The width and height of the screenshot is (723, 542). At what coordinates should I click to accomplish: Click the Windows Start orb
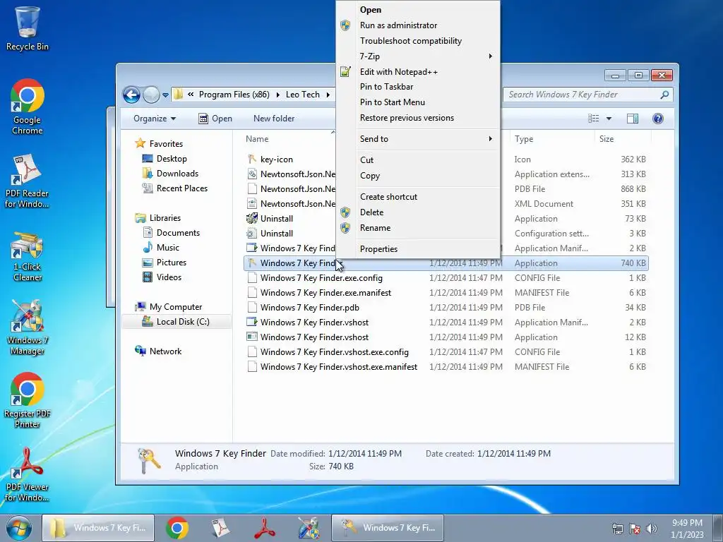click(x=19, y=528)
